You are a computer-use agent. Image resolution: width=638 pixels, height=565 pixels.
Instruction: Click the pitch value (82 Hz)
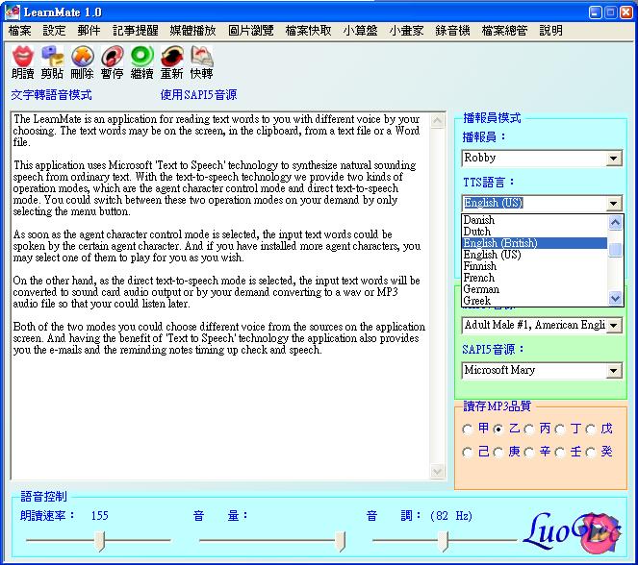coord(451,516)
